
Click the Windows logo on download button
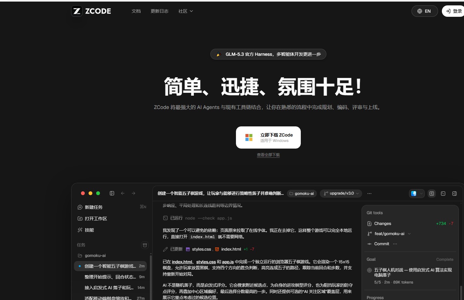coord(249,137)
